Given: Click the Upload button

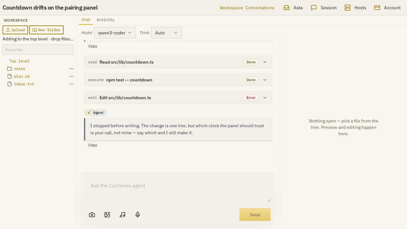Looking at the screenshot, I should point(15,30).
